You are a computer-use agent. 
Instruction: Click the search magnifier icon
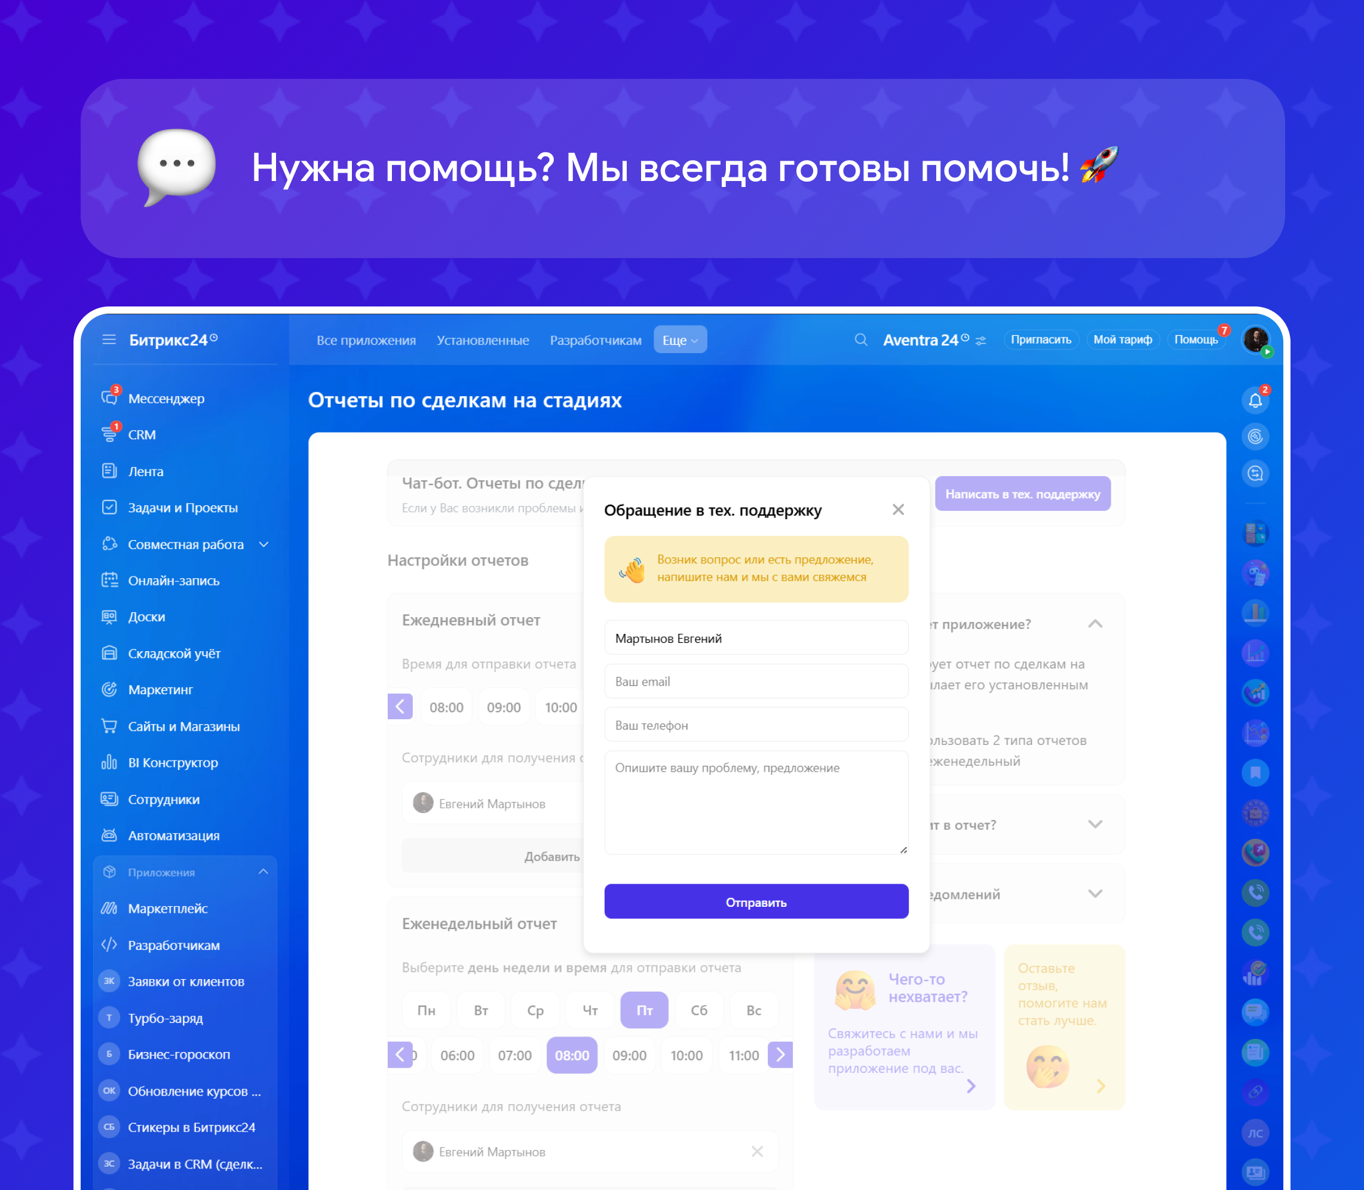tap(860, 340)
